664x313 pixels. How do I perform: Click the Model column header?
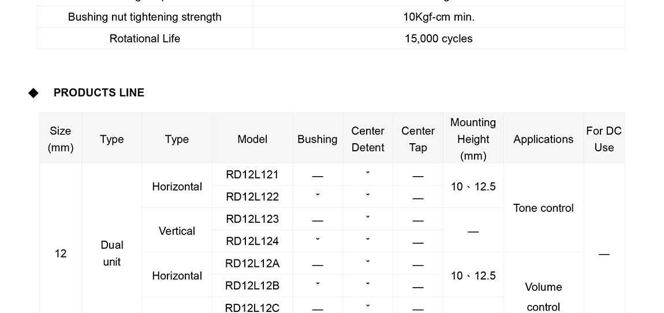pos(252,139)
